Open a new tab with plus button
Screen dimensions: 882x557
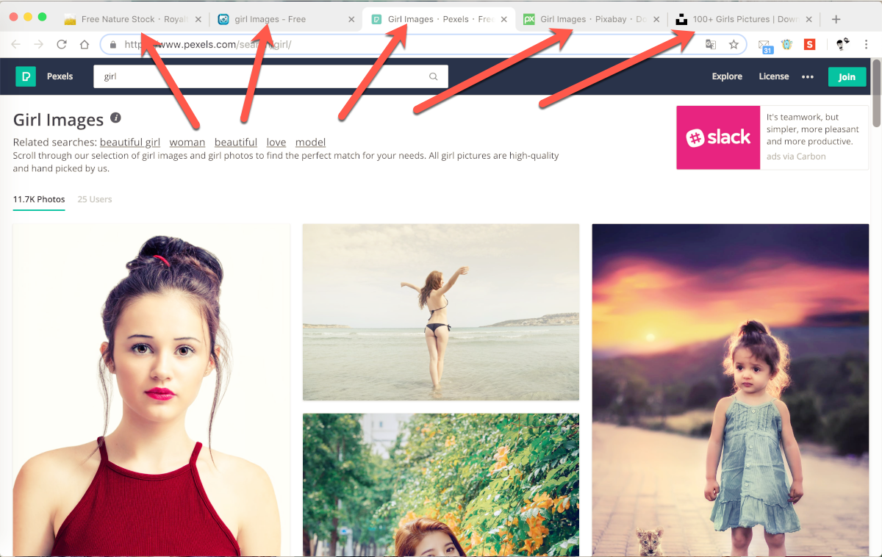(836, 20)
